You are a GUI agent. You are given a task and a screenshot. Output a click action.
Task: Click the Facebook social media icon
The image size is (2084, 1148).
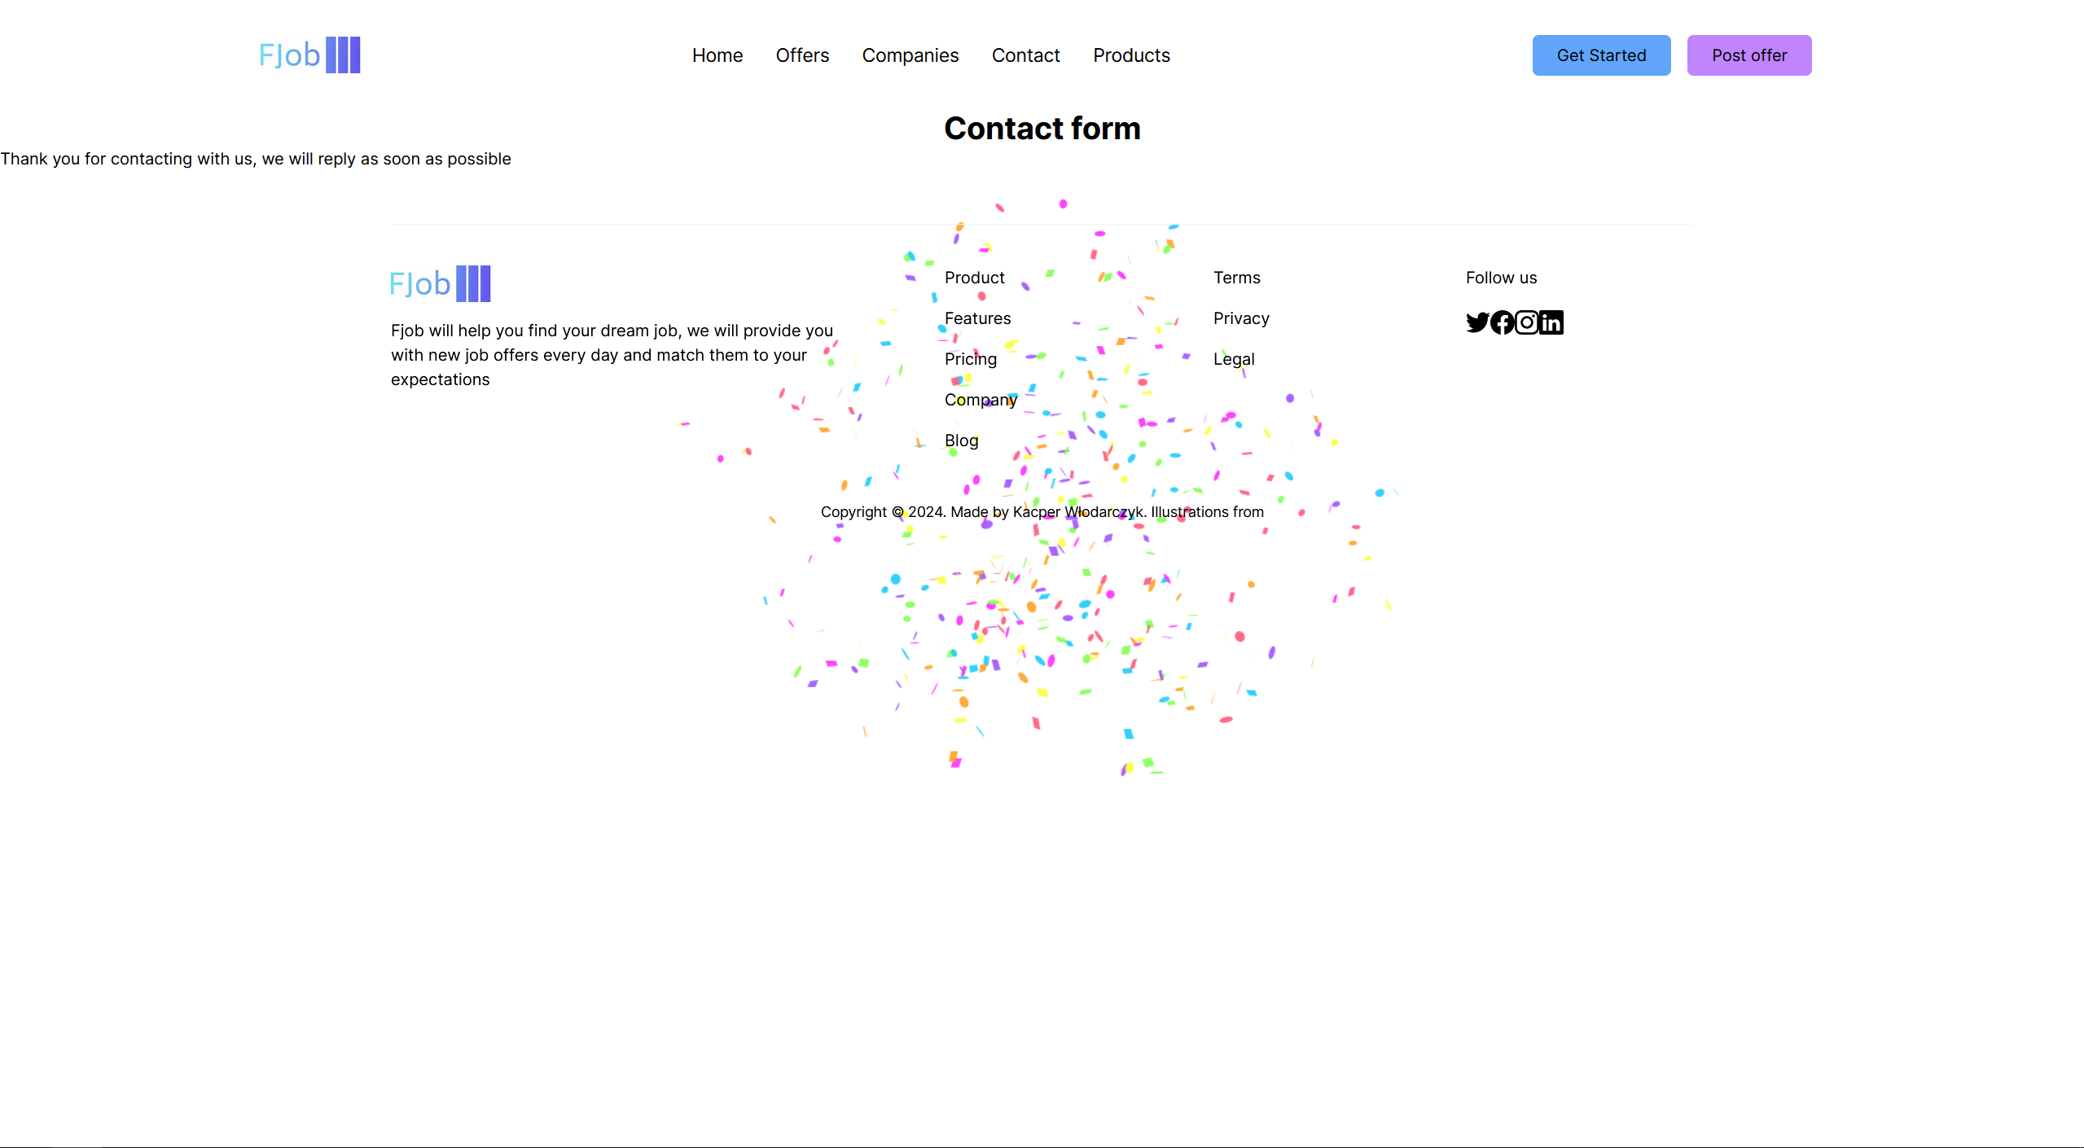point(1502,321)
